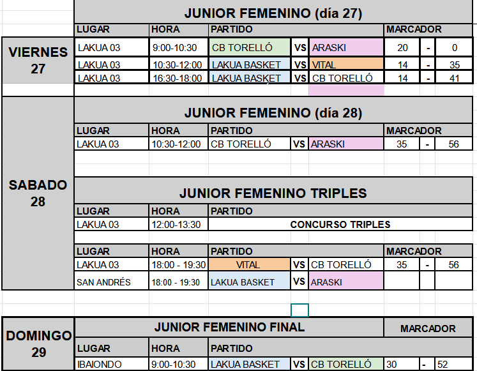Click the JUNIOR FEMENINO (día 27) header

tap(273, 13)
